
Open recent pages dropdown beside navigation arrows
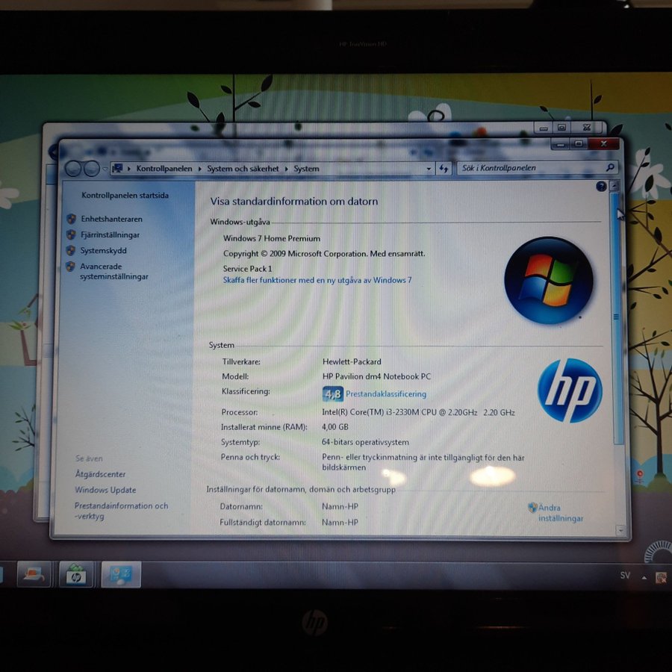point(105,169)
